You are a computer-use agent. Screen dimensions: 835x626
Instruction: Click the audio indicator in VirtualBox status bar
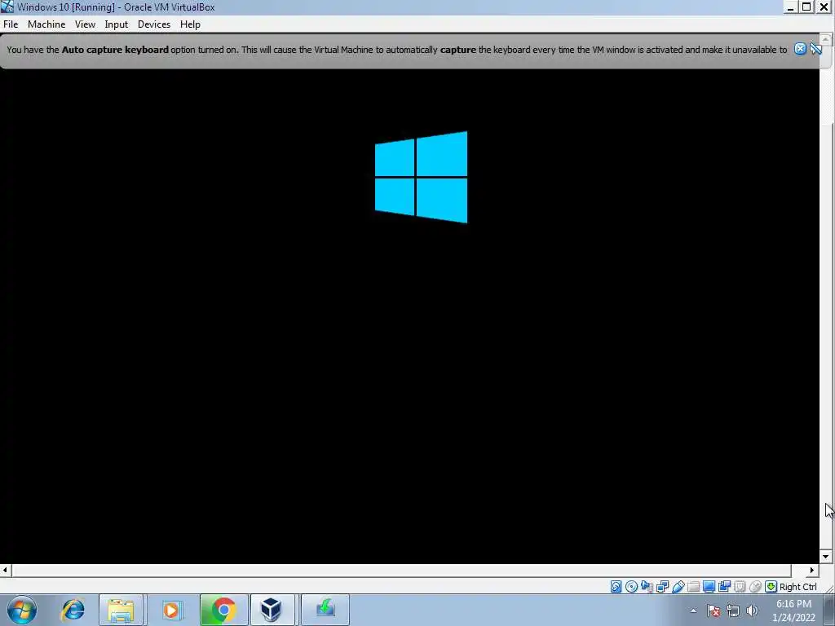pyautogui.click(x=647, y=587)
